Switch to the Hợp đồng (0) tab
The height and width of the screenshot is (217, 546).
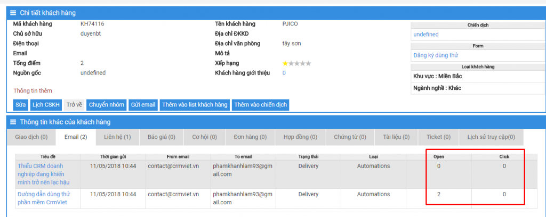[x=301, y=137]
